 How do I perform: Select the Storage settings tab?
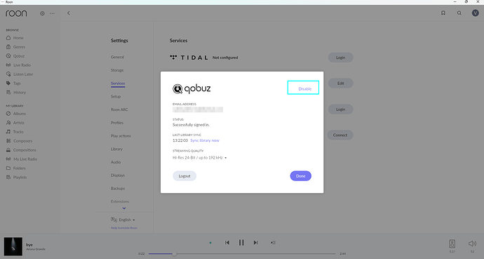(x=117, y=70)
